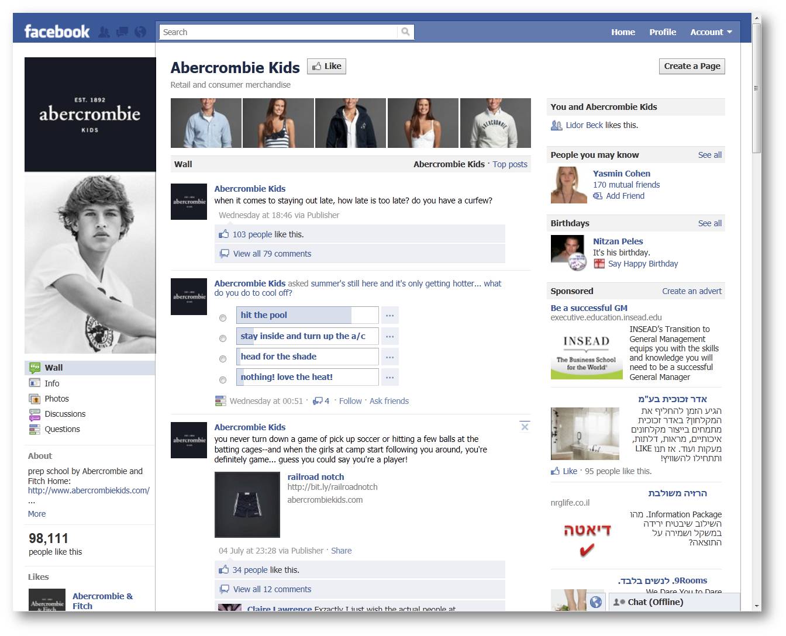Open the Account dropdown menu
This screenshot has height=636, width=786.
(x=711, y=32)
